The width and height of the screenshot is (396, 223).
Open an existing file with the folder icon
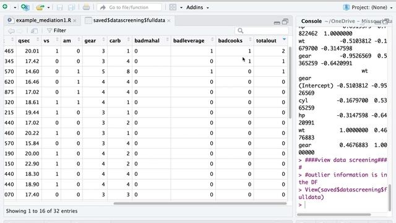[40, 7]
